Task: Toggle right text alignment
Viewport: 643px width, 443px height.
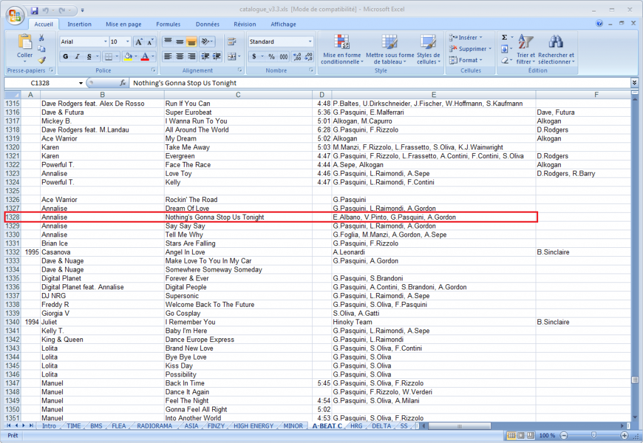Action: 192,56
